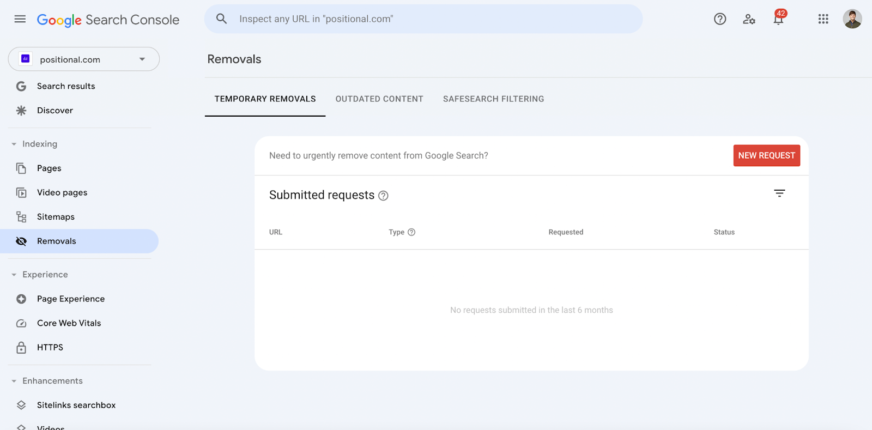Click the Discover asterisk icon
The width and height of the screenshot is (872, 430).
[x=21, y=111]
